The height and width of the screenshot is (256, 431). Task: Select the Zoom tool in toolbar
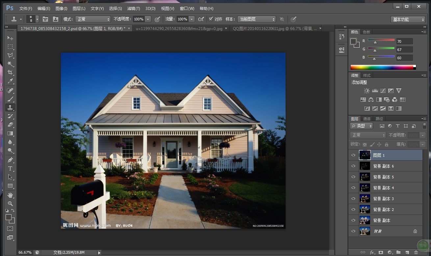tap(10, 203)
